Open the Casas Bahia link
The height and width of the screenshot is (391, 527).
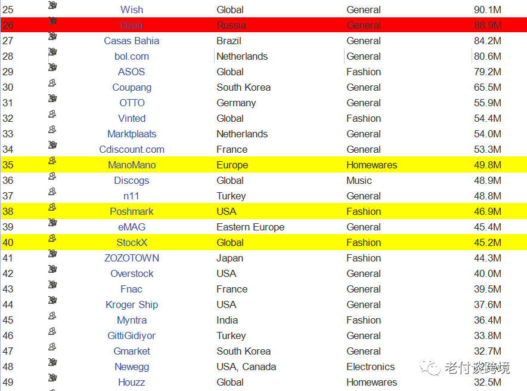(132, 41)
